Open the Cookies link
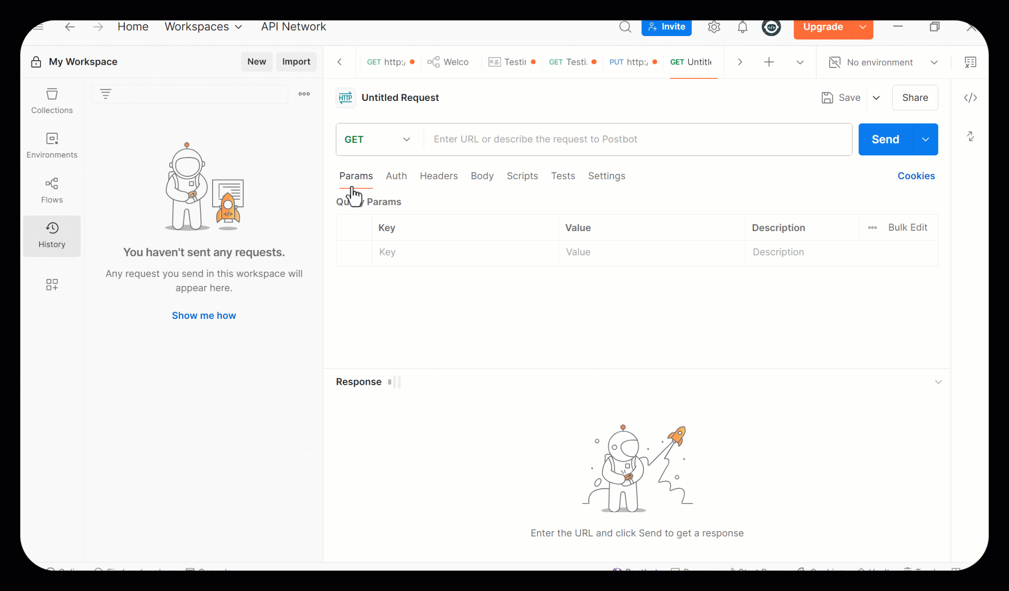This screenshot has height=591, width=1009. 916,176
